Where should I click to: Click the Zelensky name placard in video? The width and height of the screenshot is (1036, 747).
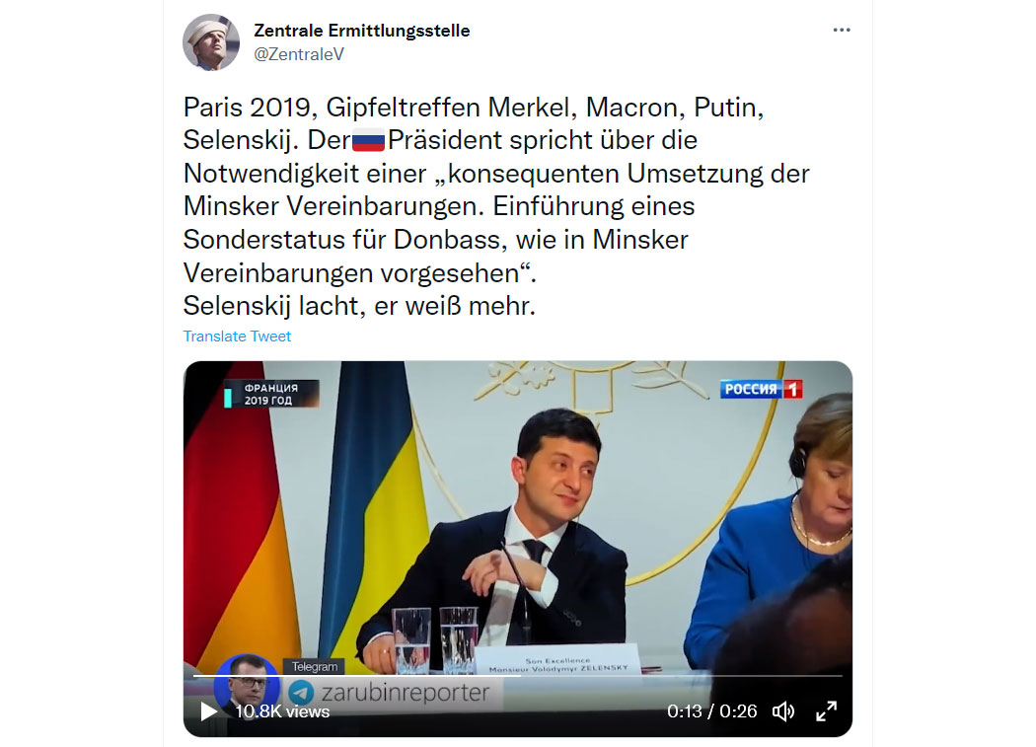pos(556,663)
